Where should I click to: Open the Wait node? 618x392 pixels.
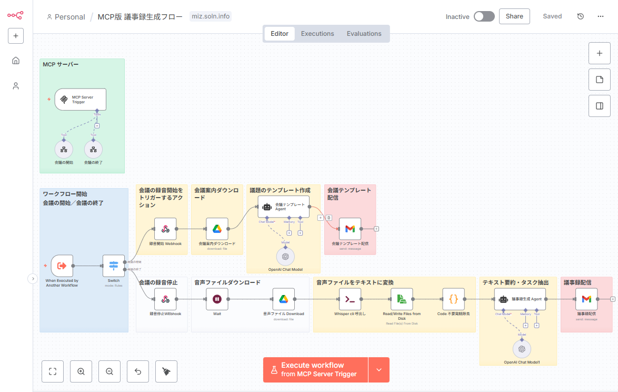click(x=217, y=299)
